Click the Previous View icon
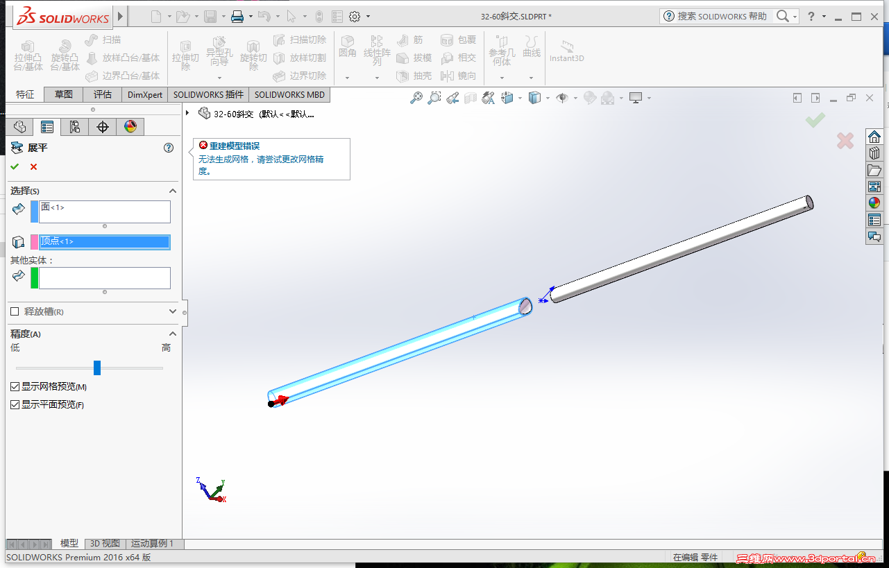 [452, 98]
